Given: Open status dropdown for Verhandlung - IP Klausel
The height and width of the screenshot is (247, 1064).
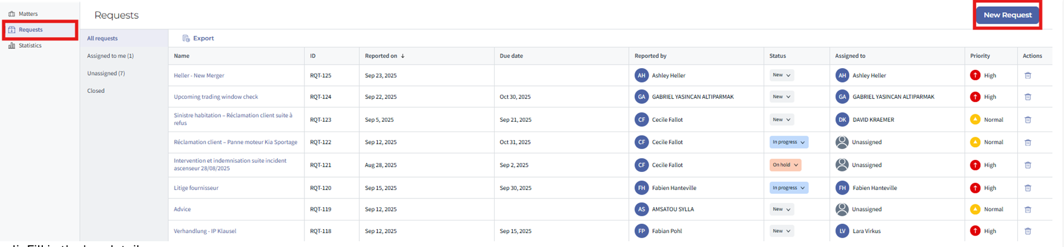Looking at the screenshot, I should (x=781, y=231).
